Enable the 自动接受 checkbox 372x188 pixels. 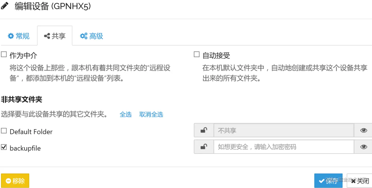point(197,54)
